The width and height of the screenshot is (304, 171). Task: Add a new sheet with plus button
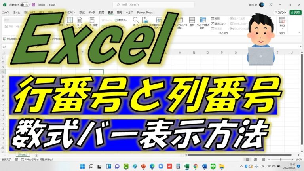tap(36, 155)
